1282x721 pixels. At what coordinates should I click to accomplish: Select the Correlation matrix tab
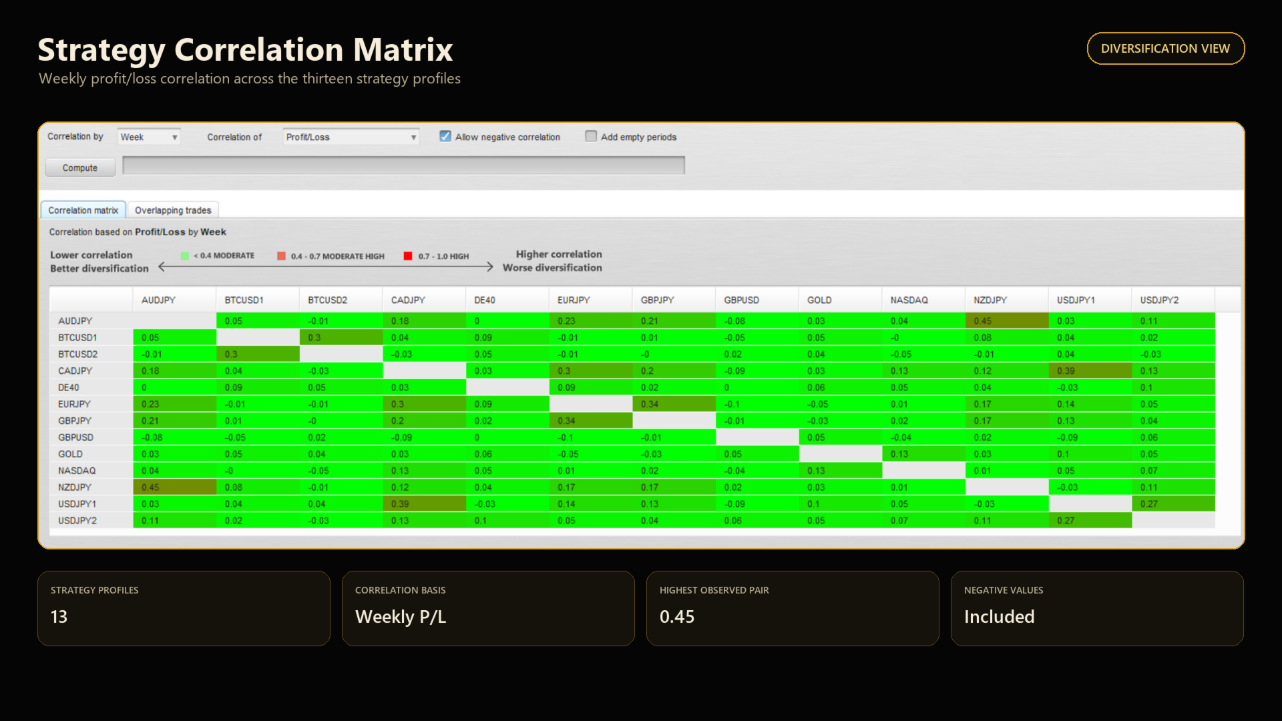[x=83, y=210]
